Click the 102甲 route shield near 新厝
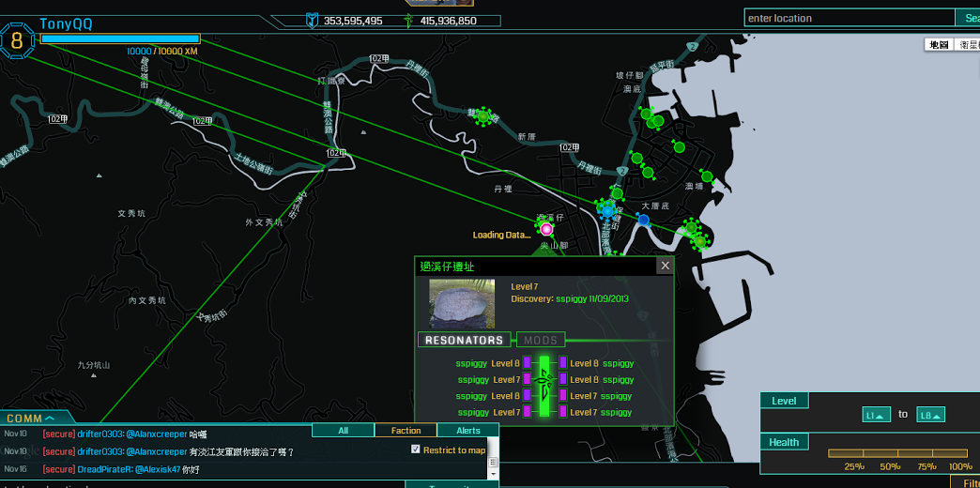The height and width of the screenshot is (488, 980). tap(570, 147)
